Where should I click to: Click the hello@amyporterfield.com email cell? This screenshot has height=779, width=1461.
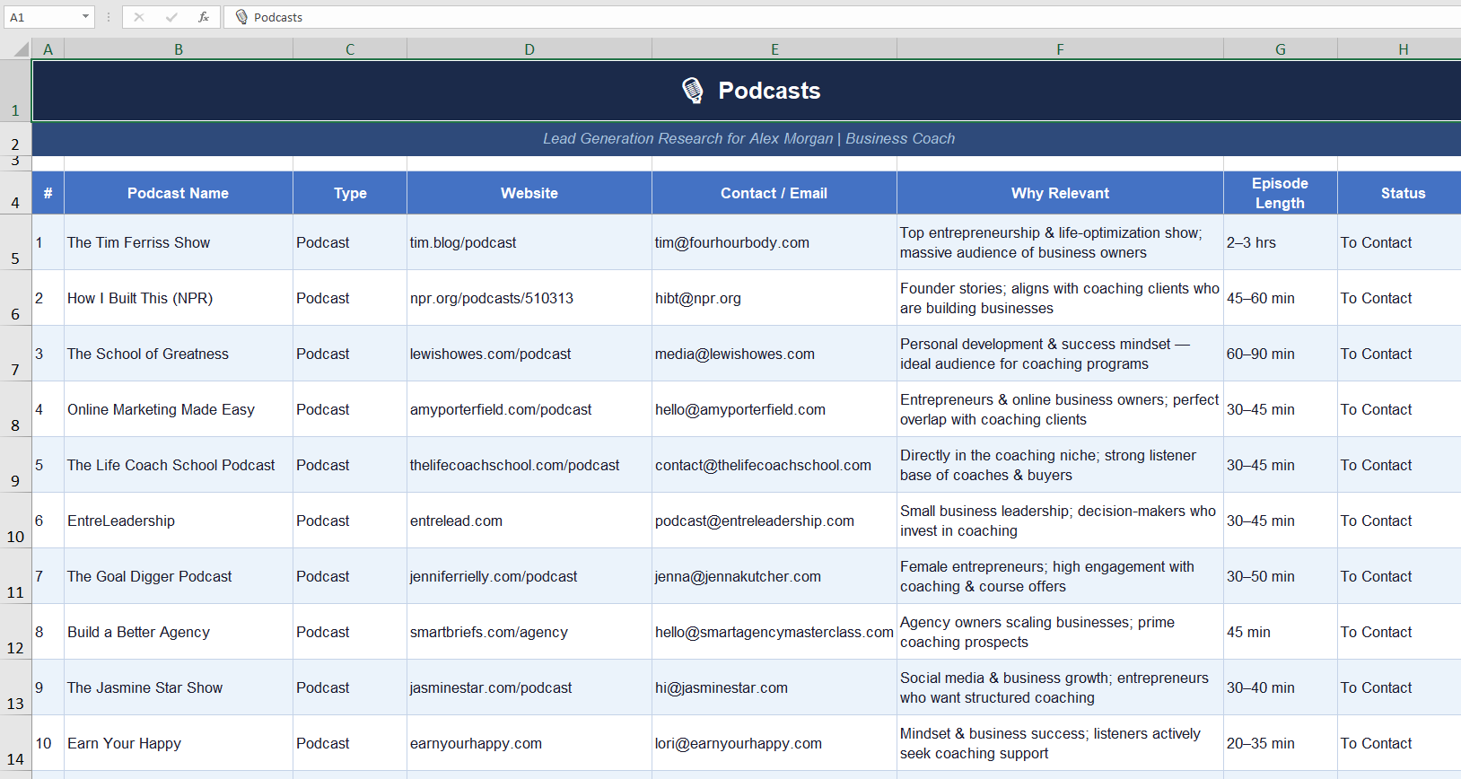(774, 409)
